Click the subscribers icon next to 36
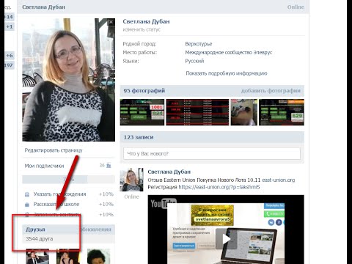The height and width of the screenshot is (264, 352). tap(109, 166)
